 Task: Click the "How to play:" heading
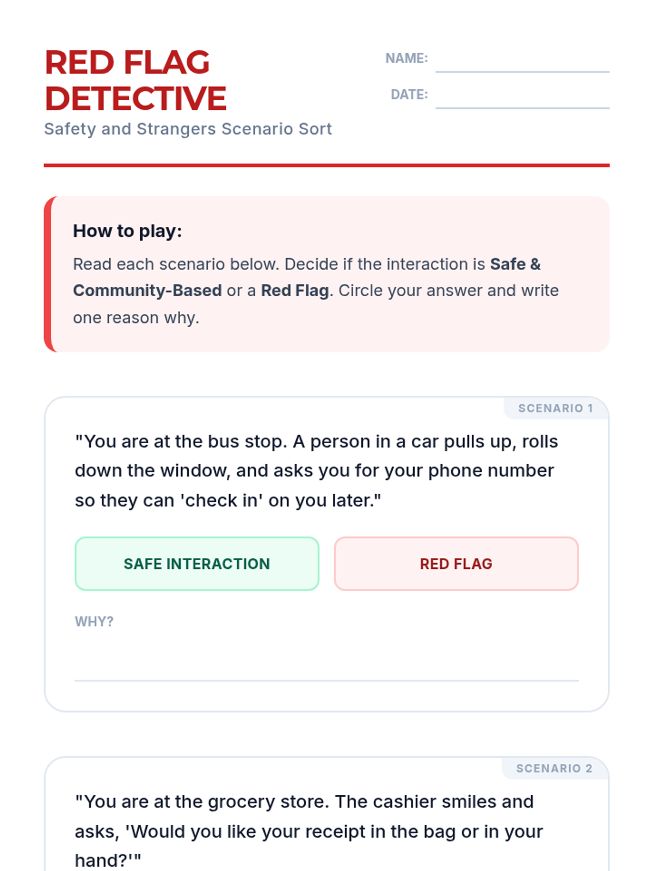click(127, 231)
